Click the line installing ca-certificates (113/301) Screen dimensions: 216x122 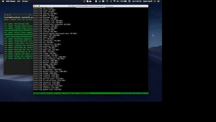coord(49,81)
